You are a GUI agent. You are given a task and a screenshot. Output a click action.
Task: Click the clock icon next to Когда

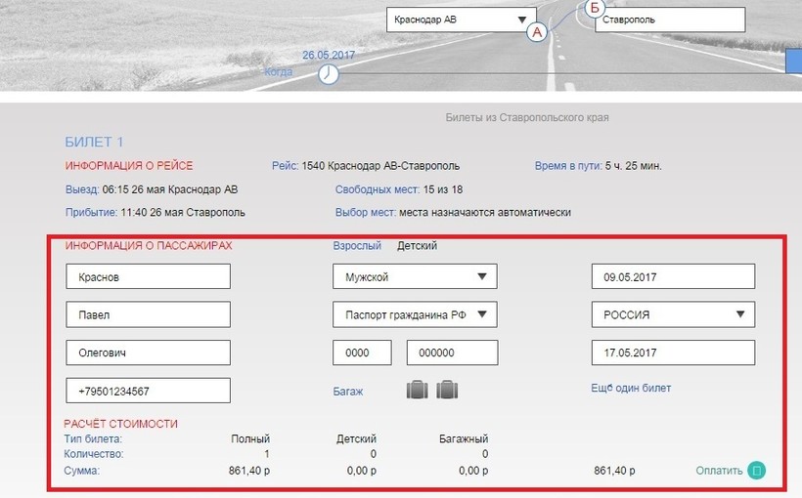[329, 73]
